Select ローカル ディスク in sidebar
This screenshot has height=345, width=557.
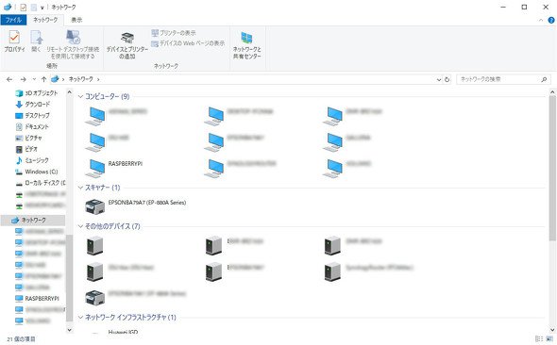[x=41, y=183]
